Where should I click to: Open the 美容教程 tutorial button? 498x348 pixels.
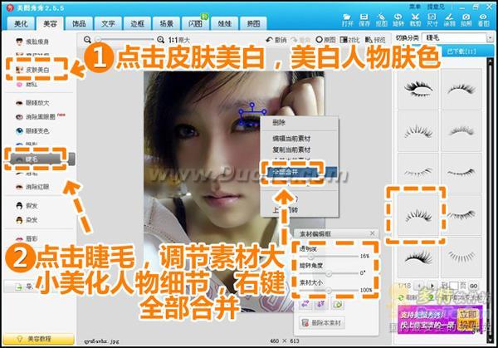pos(39,339)
